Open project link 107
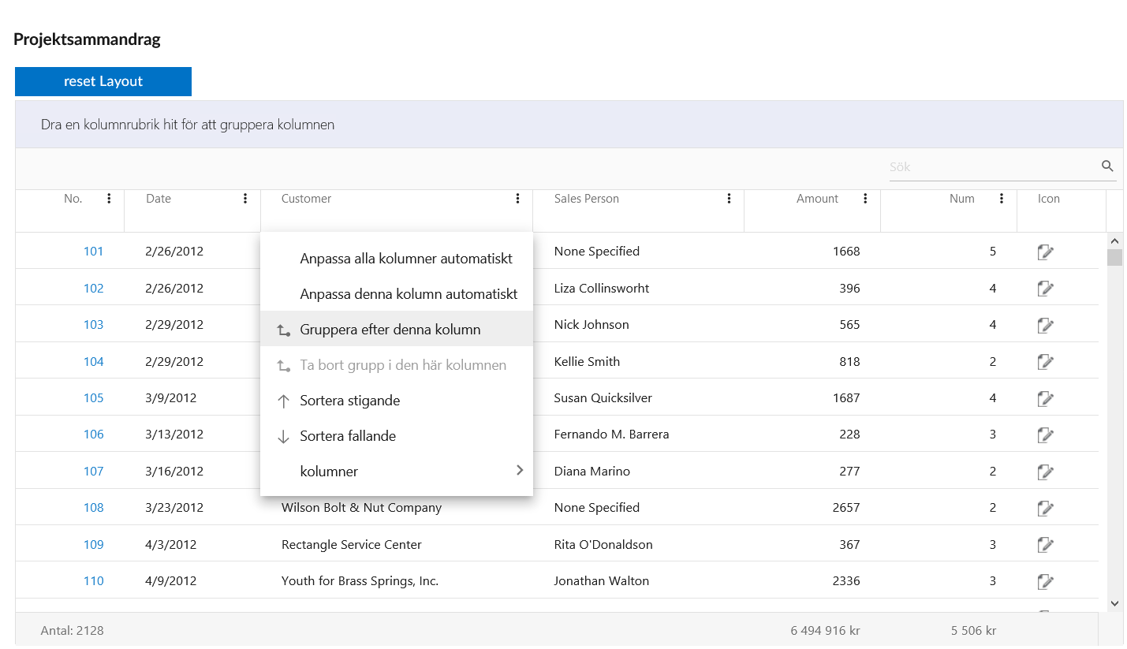1127x649 pixels. click(x=94, y=472)
